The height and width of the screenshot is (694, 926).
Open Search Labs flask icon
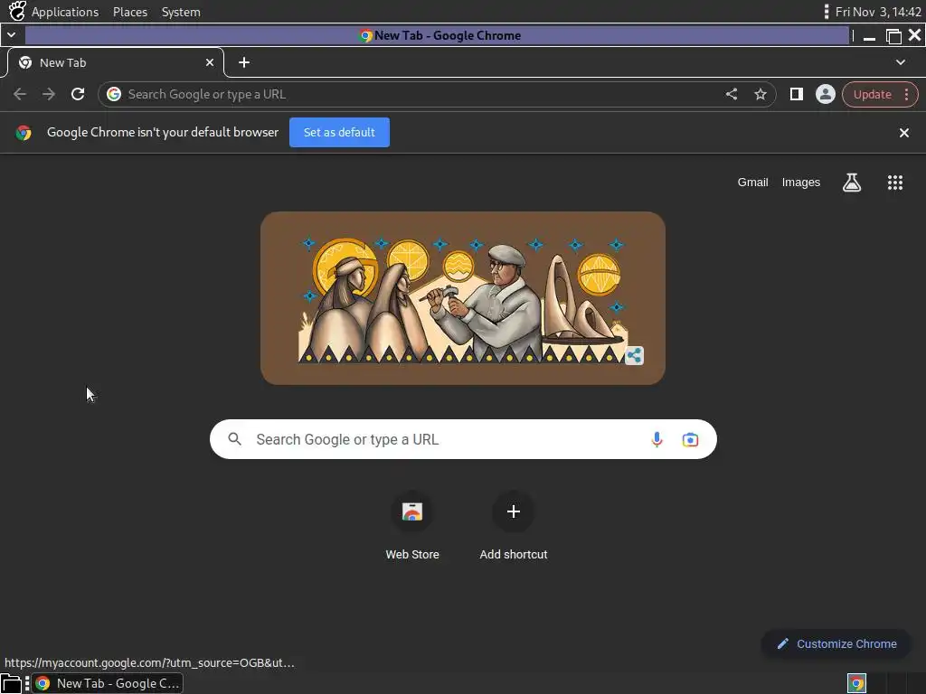[x=851, y=183]
